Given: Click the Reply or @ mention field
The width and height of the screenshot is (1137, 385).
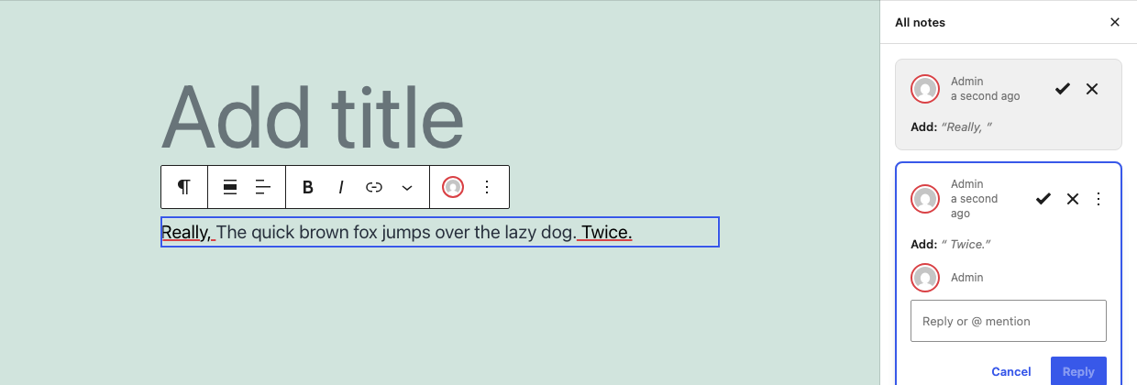Looking at the screenshot, I should [x=1009, y=321].
